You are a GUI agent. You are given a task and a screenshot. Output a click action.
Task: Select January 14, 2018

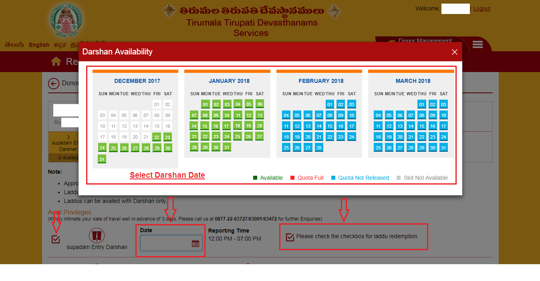coord(194,126)
